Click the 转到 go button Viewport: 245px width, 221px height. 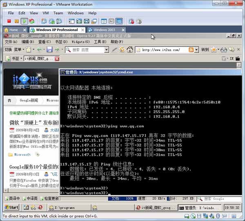(205, 50)
